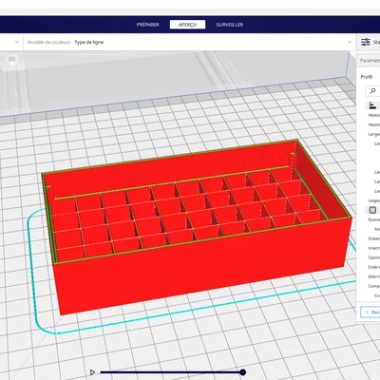Expand the walls category square icon

tap(372, 210)
